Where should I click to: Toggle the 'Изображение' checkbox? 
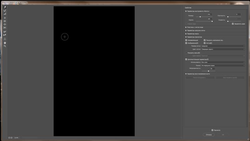pyautogui.click(x=186, y=43)
